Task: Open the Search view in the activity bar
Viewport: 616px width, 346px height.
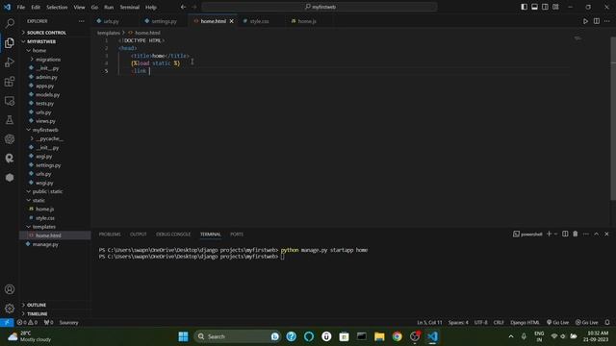Action: (10, 23)
